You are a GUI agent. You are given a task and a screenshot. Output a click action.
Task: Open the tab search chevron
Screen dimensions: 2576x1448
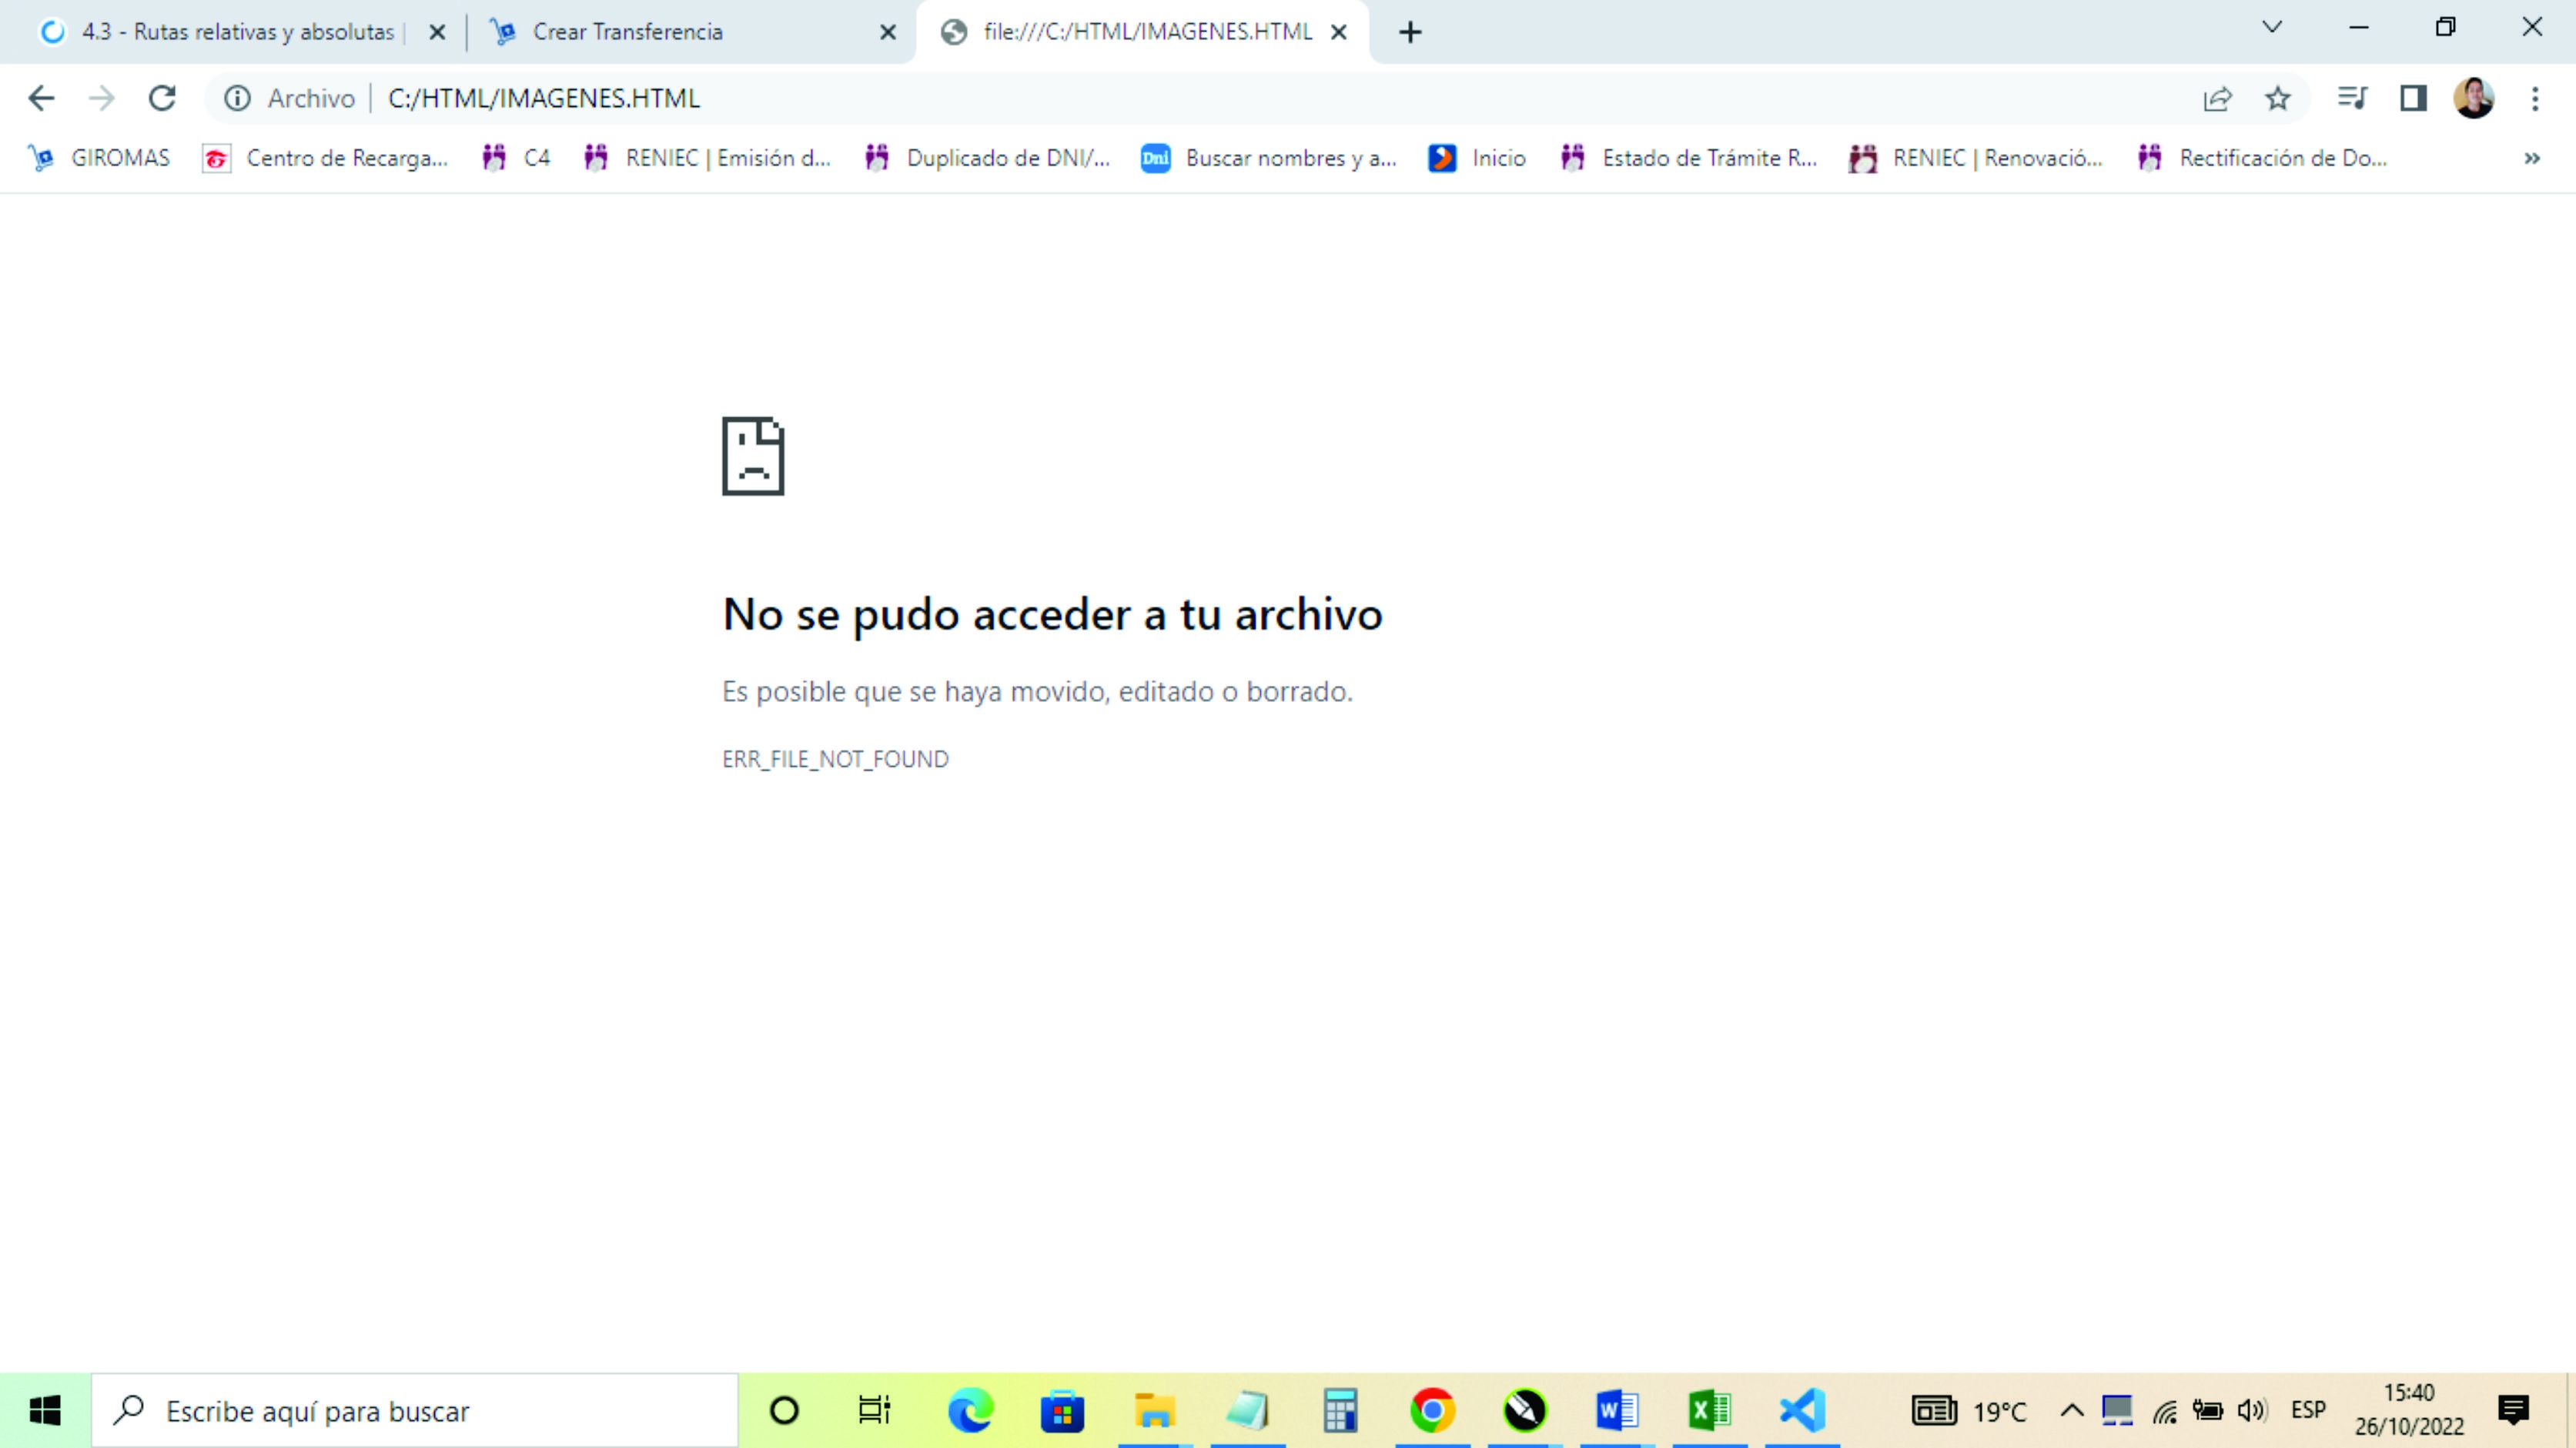2272,28
